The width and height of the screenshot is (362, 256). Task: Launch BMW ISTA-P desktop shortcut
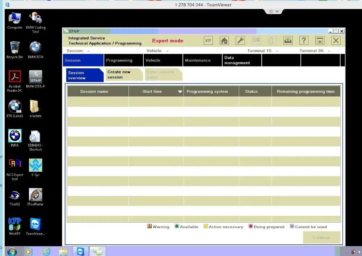[35, 79]
